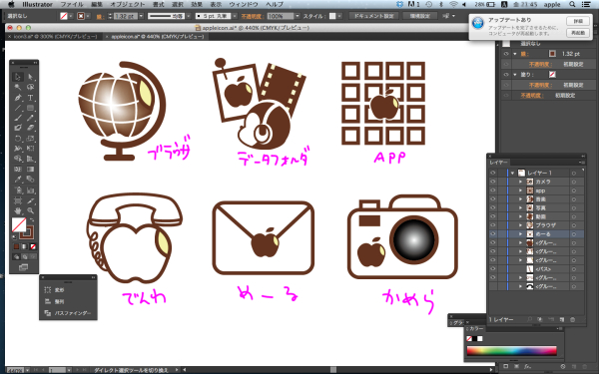Screen dimensions: 599x374
Task: Open the オブジェクト menu
Action: (x=127, y=5)
